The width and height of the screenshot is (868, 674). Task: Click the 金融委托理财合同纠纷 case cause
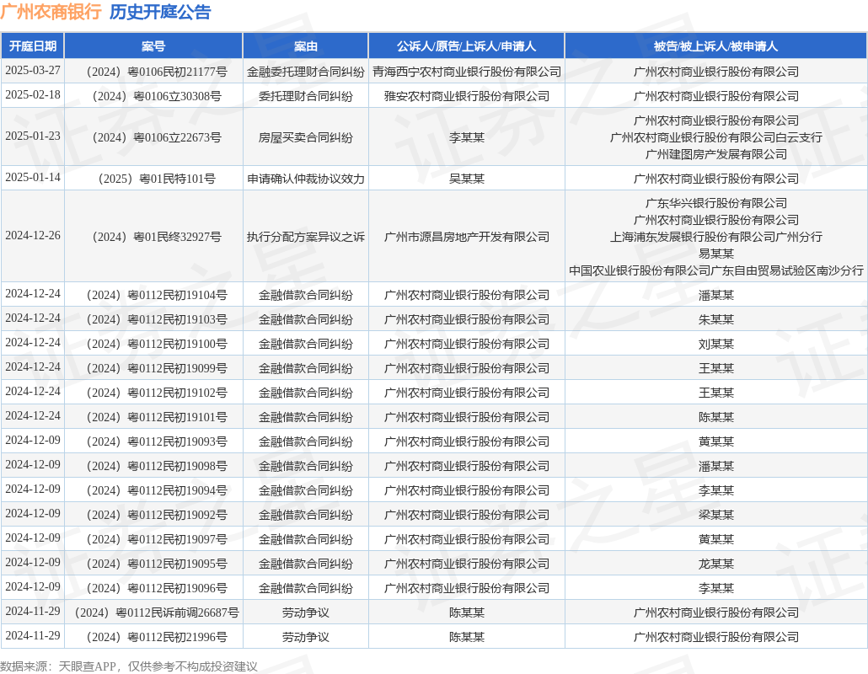pyautogui.click(x=306, y=72)
